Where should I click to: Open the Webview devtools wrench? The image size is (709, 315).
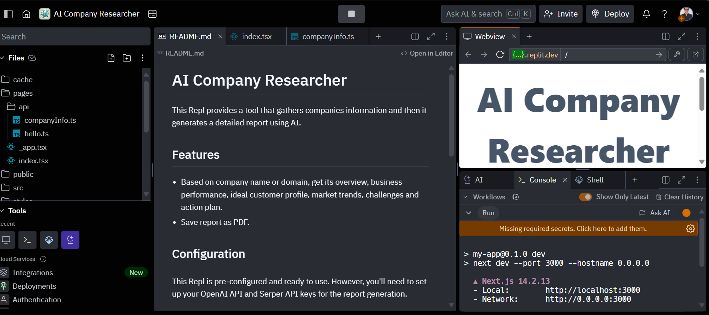677,55
